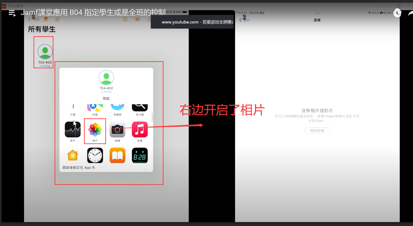
Task: Launch the 奇趣拍 Clips app icon
Action: [117, 107]
